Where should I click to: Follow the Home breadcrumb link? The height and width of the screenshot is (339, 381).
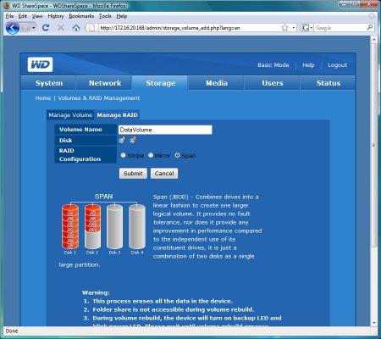43,98
